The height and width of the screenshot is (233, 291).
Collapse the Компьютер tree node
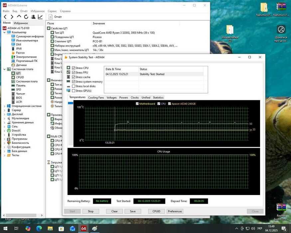point(4,32)
